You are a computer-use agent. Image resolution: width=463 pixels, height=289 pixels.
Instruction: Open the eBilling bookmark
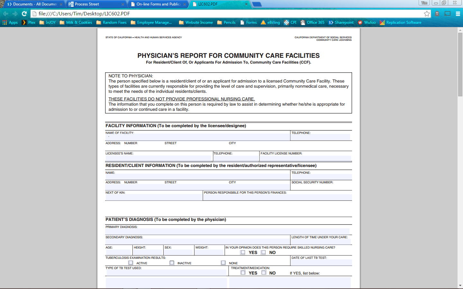[270, 22]
